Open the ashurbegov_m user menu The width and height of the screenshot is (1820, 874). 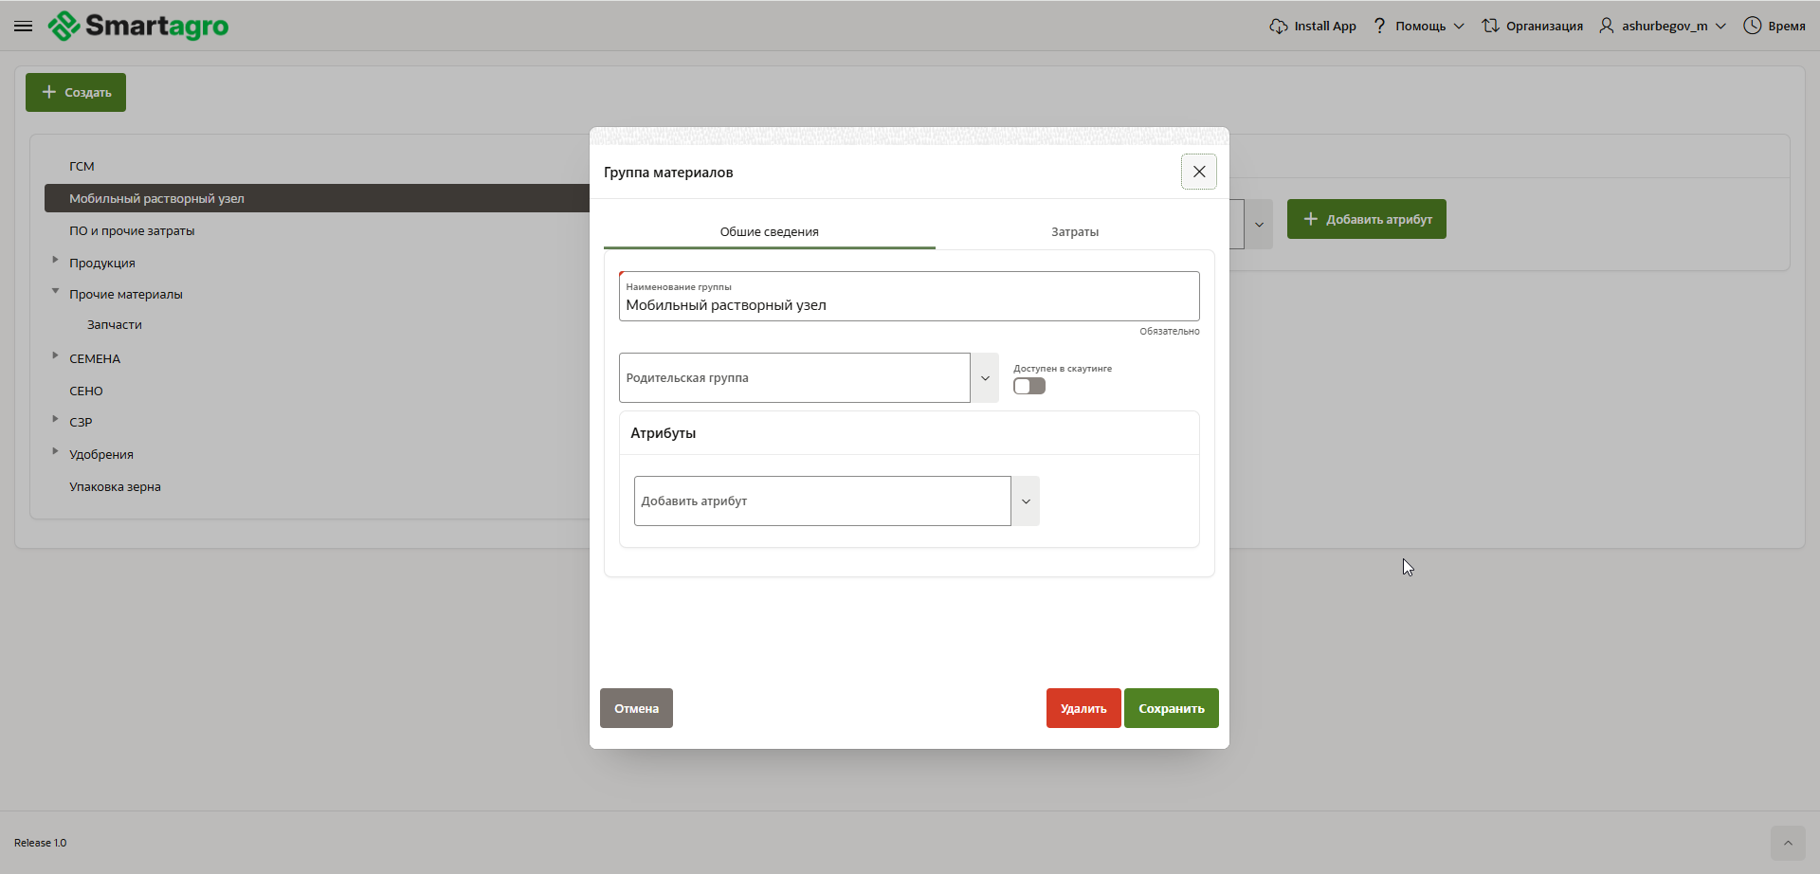1663,26
